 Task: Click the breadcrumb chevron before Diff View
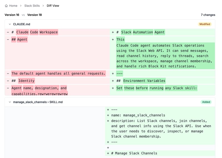point(43,6)
